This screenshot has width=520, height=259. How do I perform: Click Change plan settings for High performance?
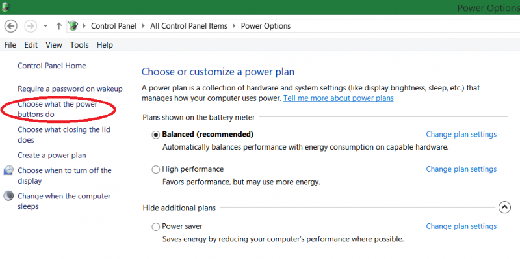pyautogui.click(x=461, y=169)
